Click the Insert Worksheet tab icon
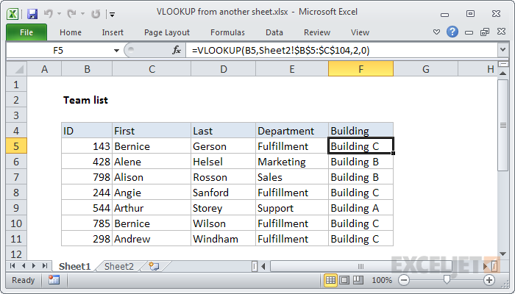Image resolution: width=515 pixels, height=294 pixels. [153, 266]
